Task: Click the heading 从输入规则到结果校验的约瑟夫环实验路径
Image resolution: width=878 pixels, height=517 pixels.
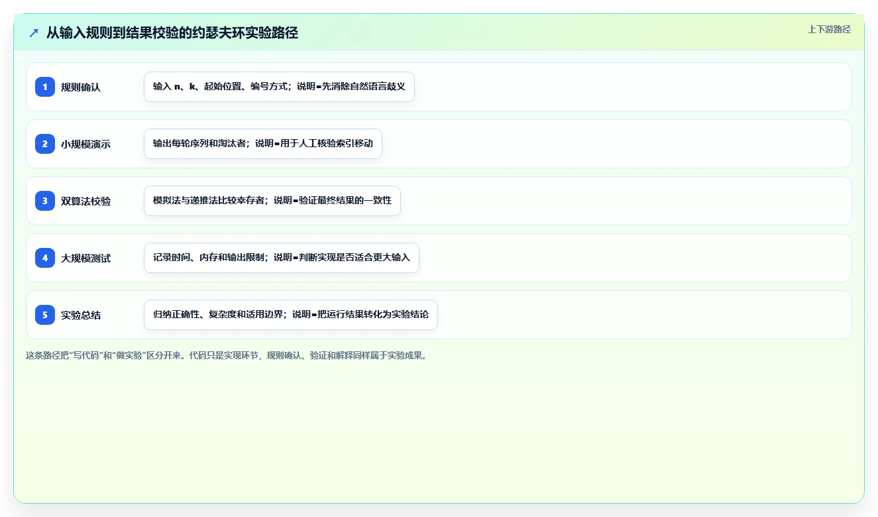Action: [x=172, y=33]
